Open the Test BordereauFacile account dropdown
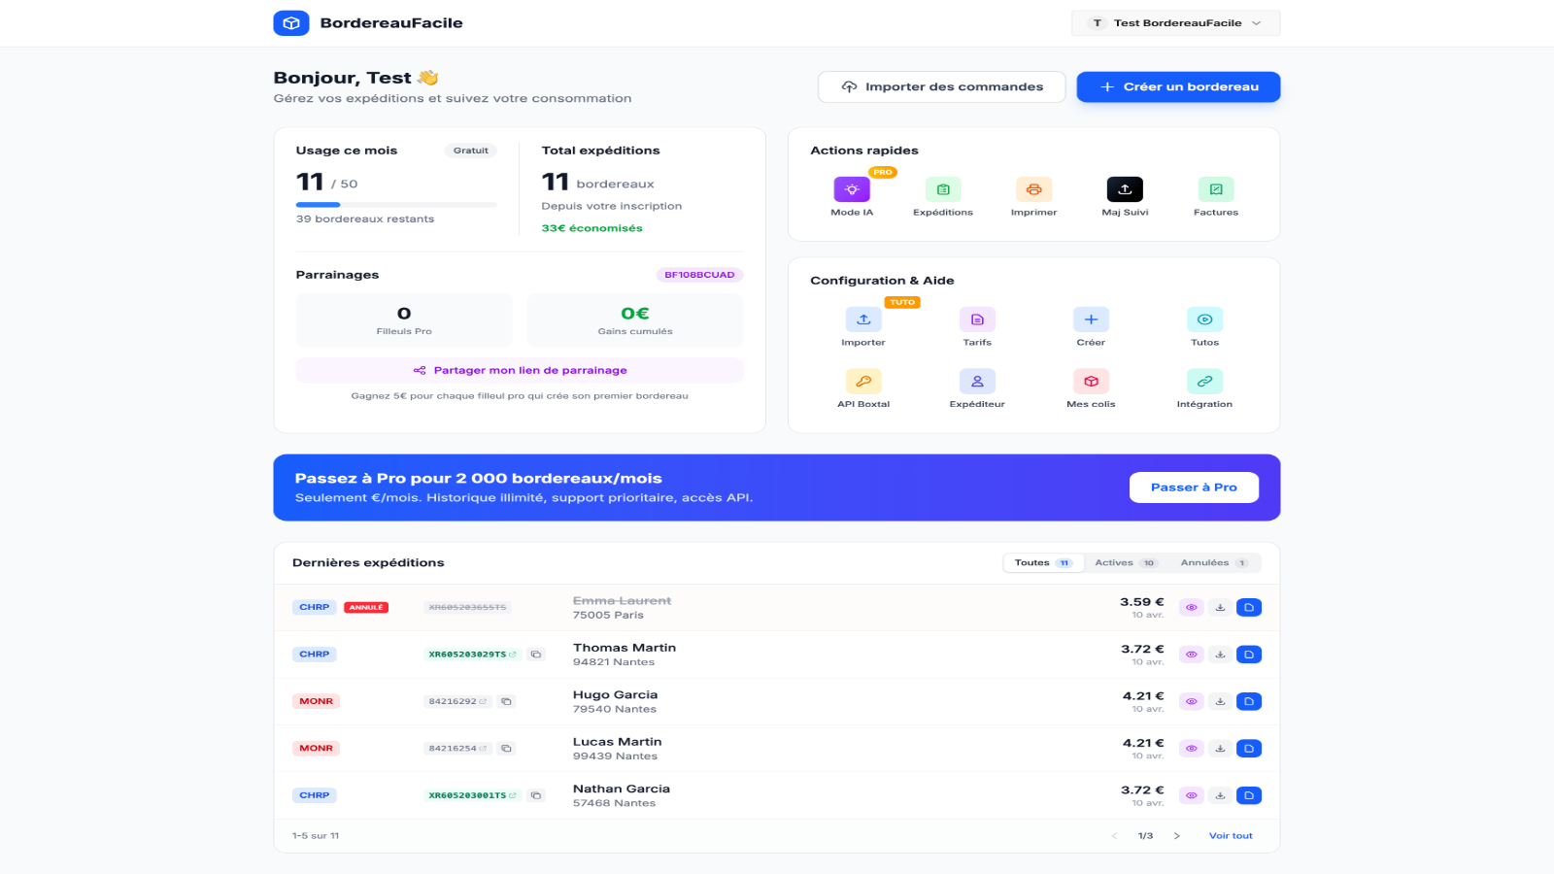Image resolution: width=1554 pixels, height=874 pixels. (x=1175, y=23)
